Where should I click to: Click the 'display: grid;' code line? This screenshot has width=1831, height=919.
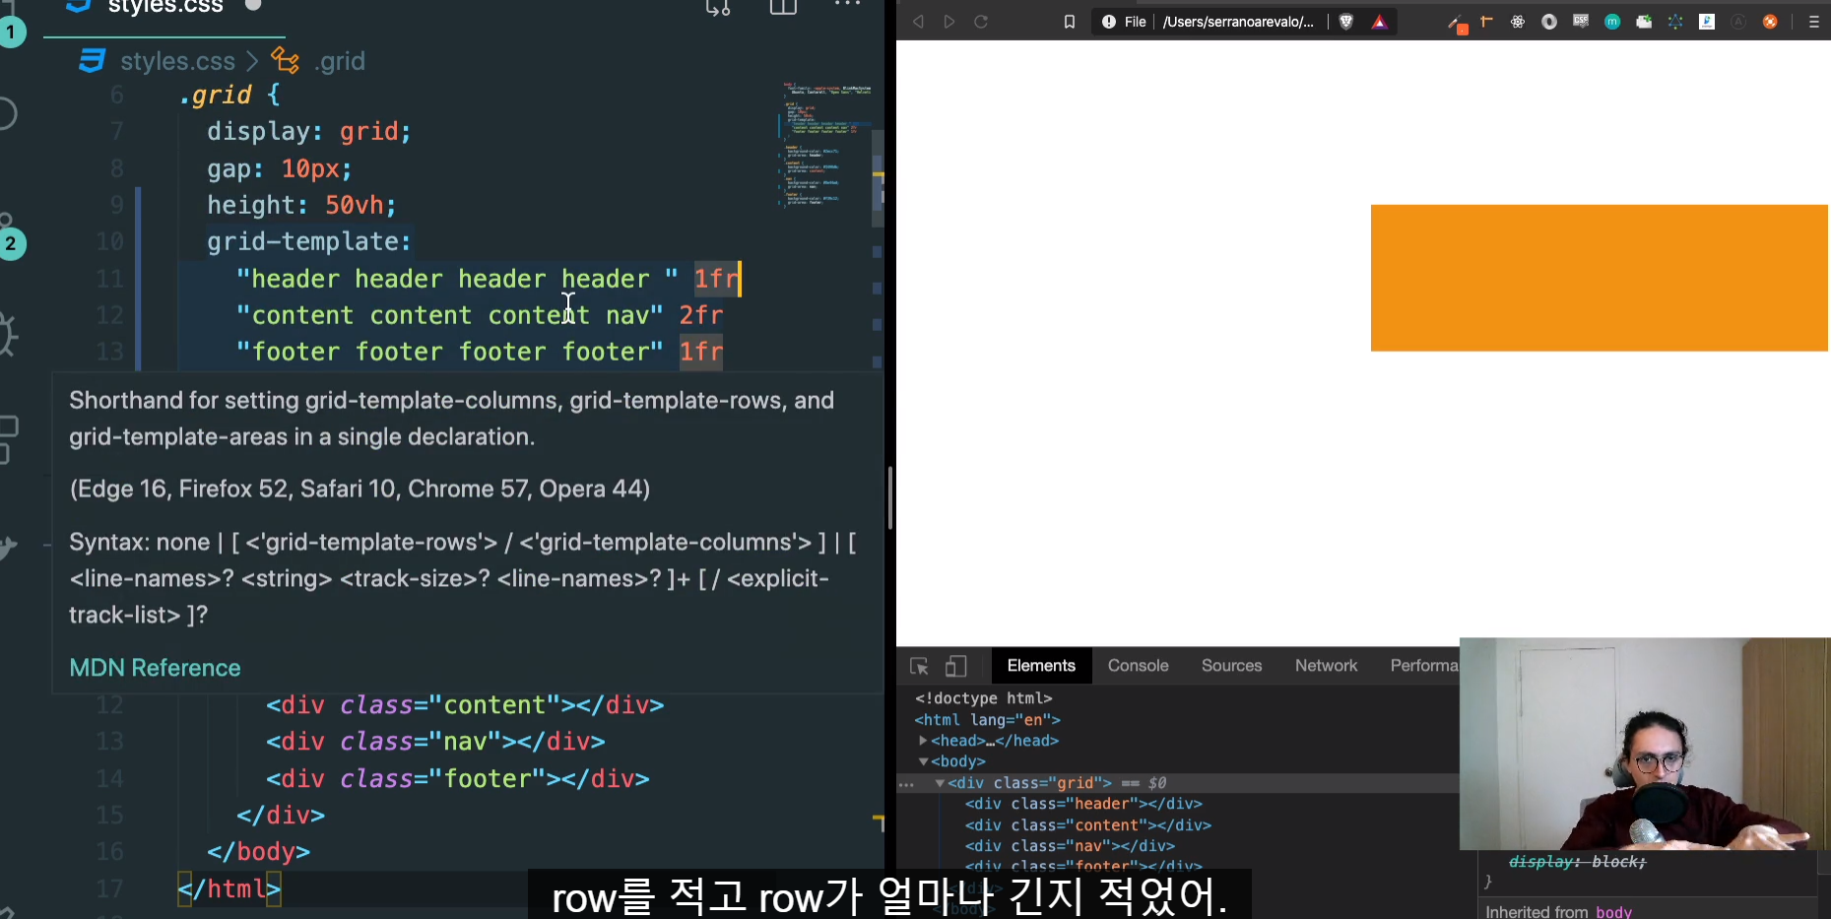(x=308, y=131)
